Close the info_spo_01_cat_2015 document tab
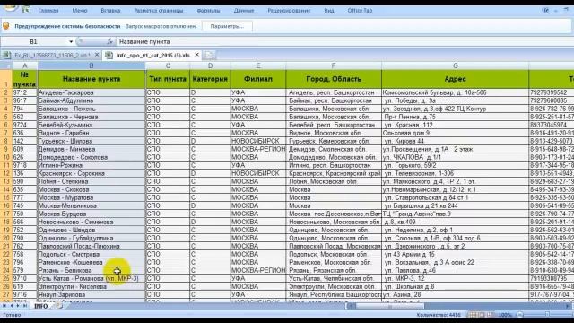Image resolution: width=574 pixels, height=323 pixels. [x=196, y=55]
